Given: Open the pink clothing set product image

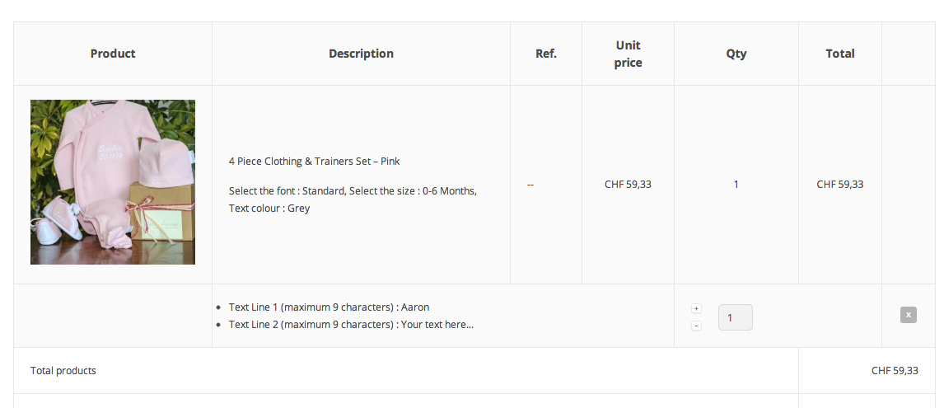Looking at the screenshot, I should click(x=113, y=182).
